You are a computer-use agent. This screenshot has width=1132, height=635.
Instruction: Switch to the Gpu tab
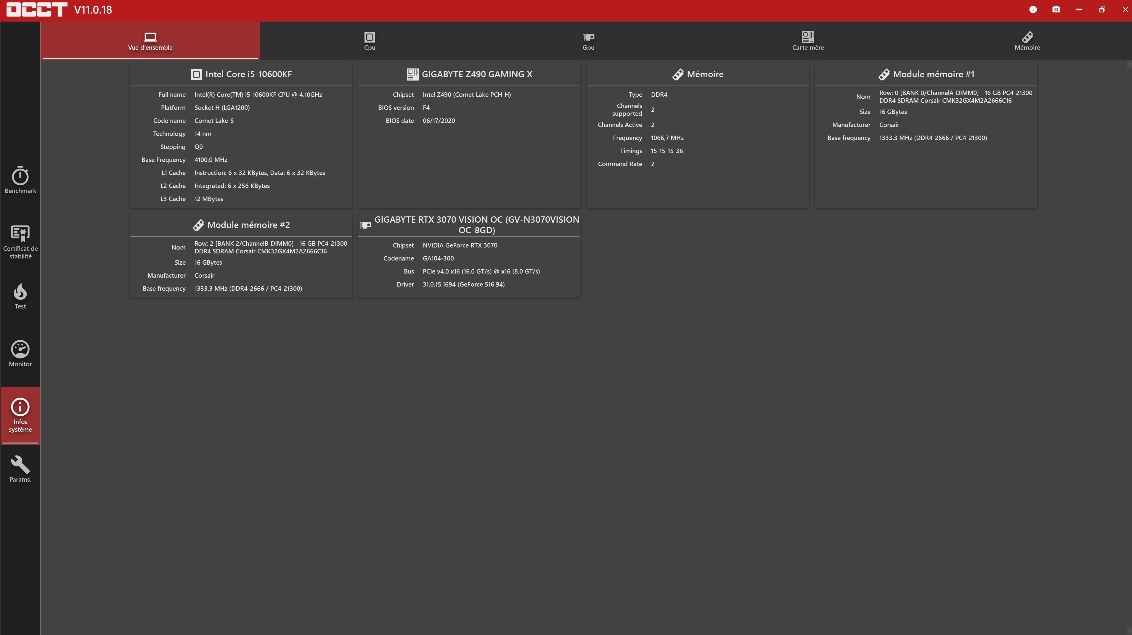click(x=588, y=41)
